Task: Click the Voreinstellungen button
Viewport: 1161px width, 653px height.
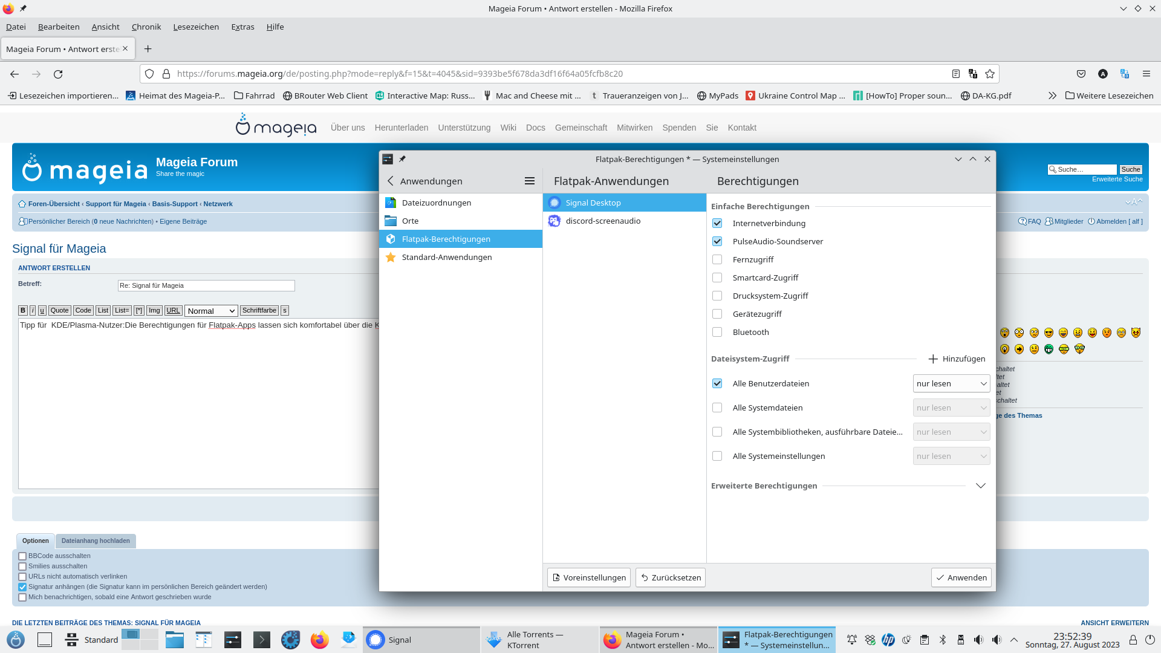Action: 588,577
